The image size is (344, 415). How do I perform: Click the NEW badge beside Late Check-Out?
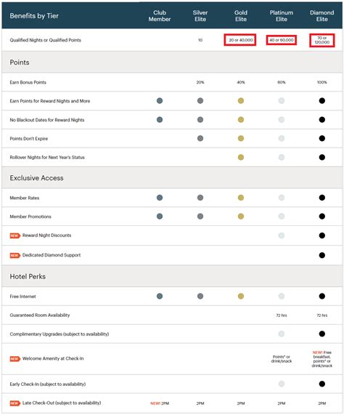click(x=15, y=403)
